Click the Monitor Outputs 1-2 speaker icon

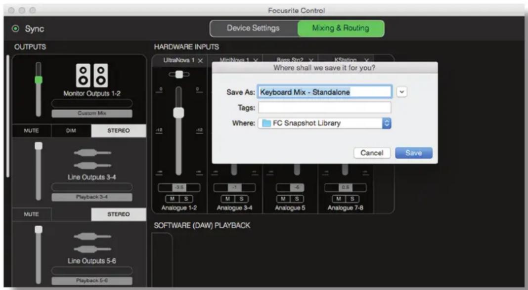[92, 76]
